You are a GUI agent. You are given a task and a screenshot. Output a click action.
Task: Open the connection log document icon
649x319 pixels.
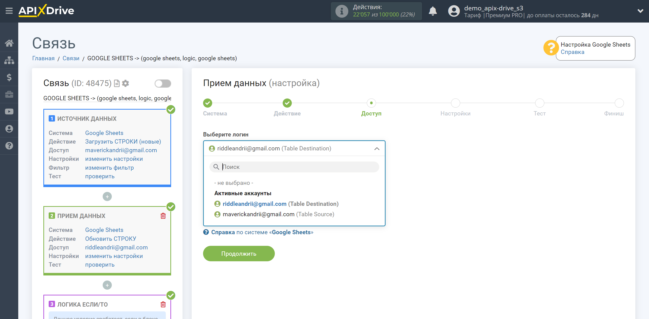click(117, 83)
